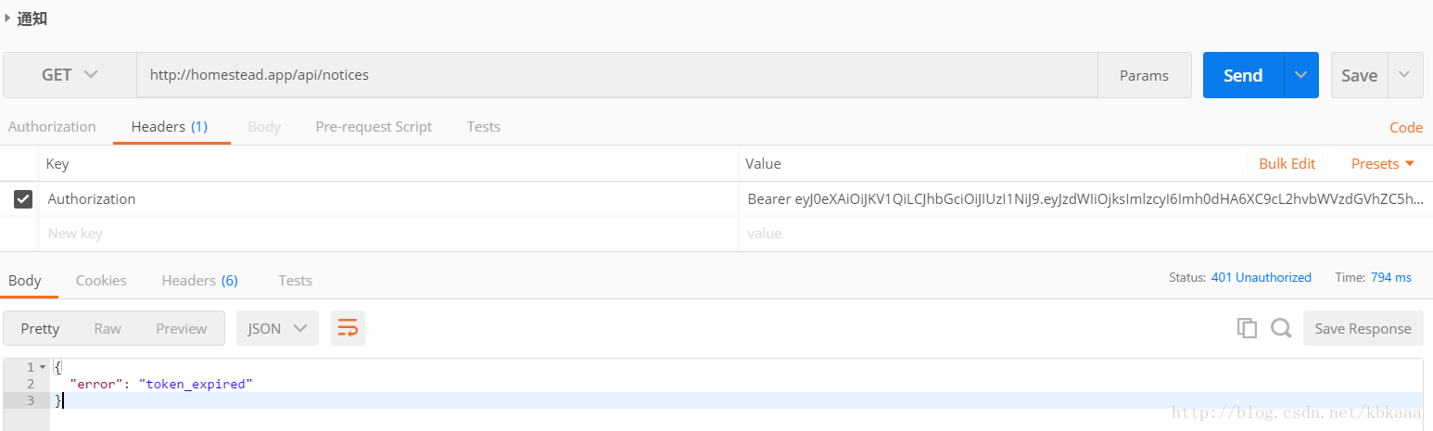Select the Raw view mode
This screenshot has height=431, width=1433.
pyautogui.click(x=108, y=328)
